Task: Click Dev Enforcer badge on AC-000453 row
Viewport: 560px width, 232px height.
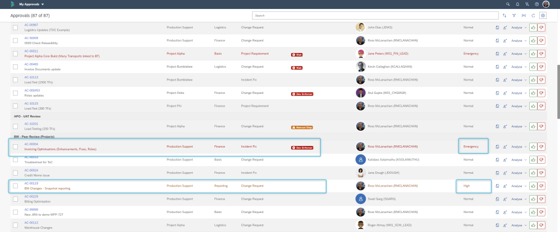Action: pyautogui.click(x=302, y=94)
